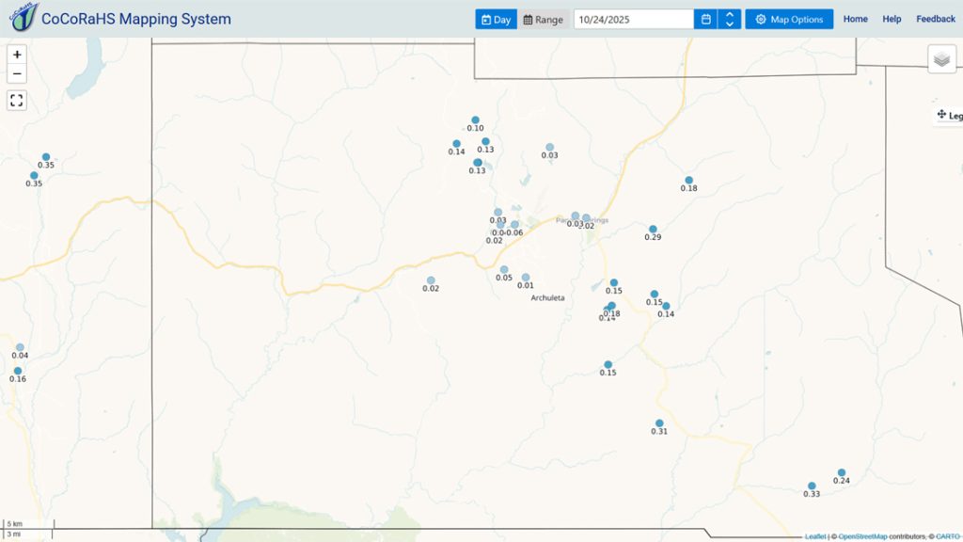Switch to Day mode
This screenshot has height=542, width=963.
(496, 19)
